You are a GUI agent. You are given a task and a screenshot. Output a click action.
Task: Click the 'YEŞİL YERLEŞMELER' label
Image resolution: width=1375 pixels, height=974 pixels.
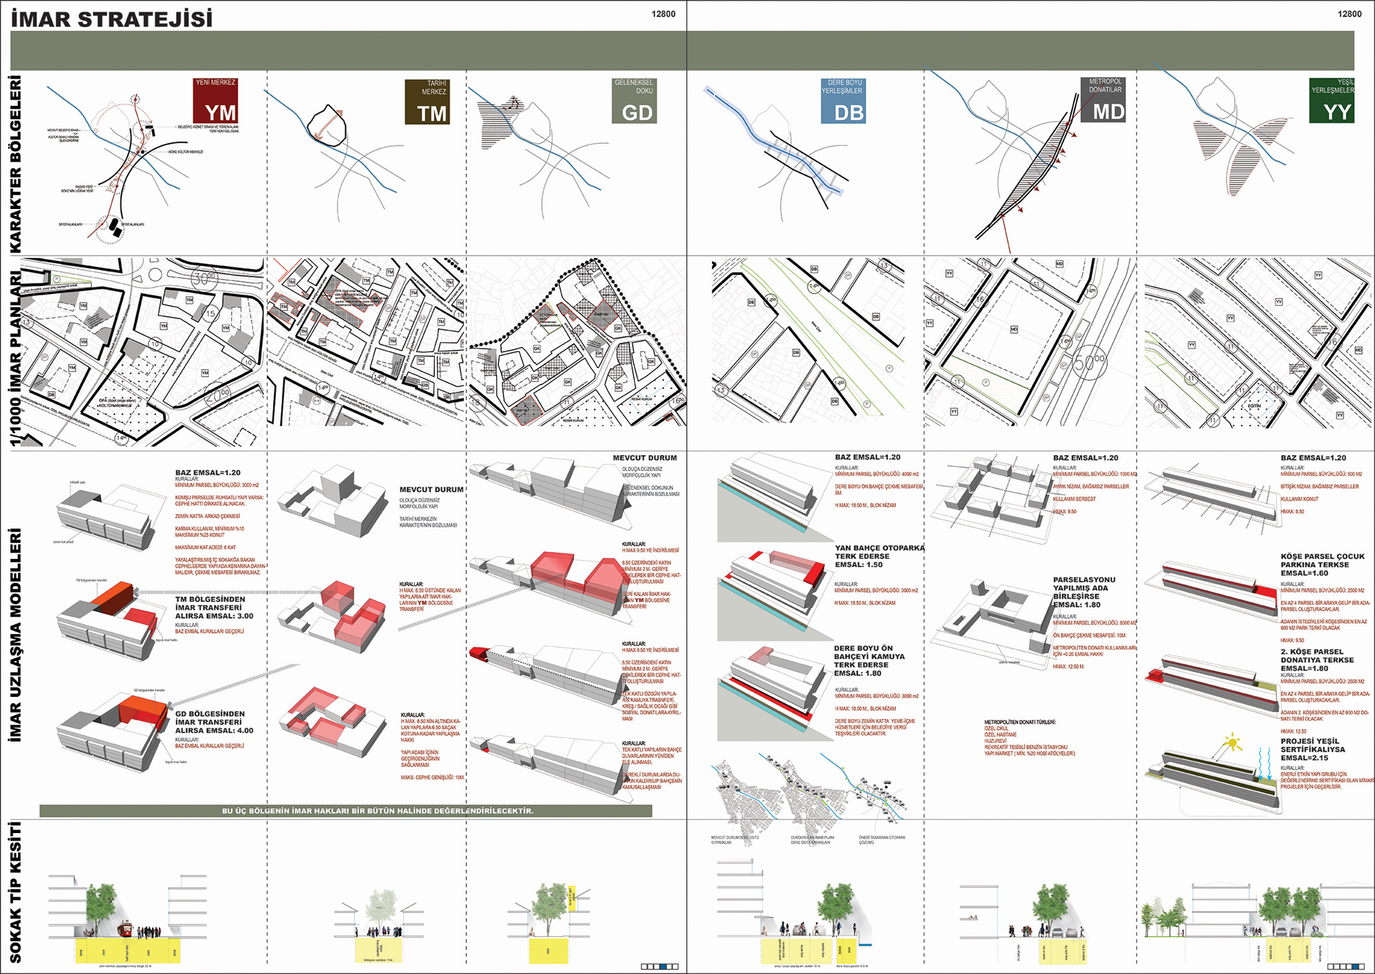click(1332, 86)
